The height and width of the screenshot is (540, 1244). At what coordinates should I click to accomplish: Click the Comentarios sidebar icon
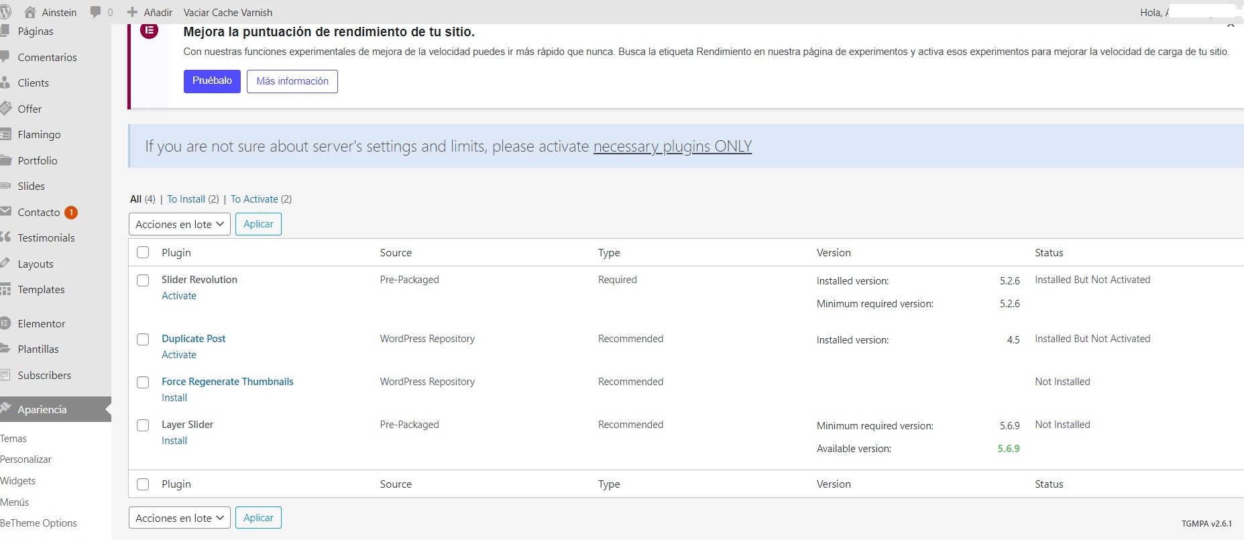pyautogui.click(x=5, y=56)
